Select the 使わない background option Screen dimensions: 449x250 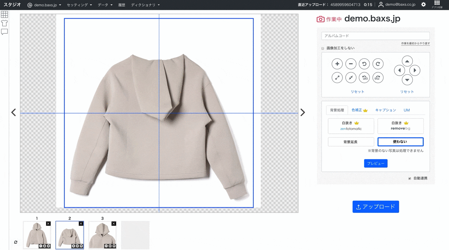coord(400,142)
